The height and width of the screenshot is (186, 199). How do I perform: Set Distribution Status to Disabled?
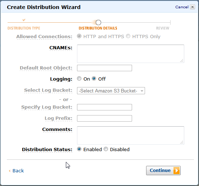[x=106, y=149]
